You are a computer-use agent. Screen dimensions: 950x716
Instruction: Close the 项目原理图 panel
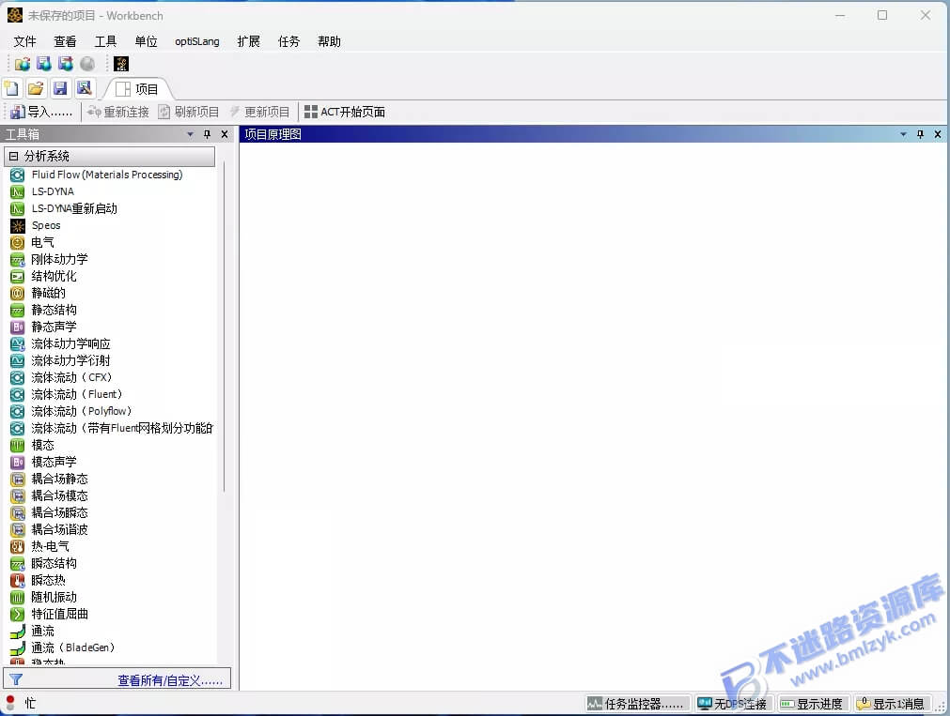click(937, 134)
